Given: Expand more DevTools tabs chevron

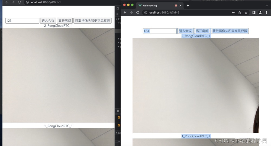Looking at the screenshot, I should 117,14.
